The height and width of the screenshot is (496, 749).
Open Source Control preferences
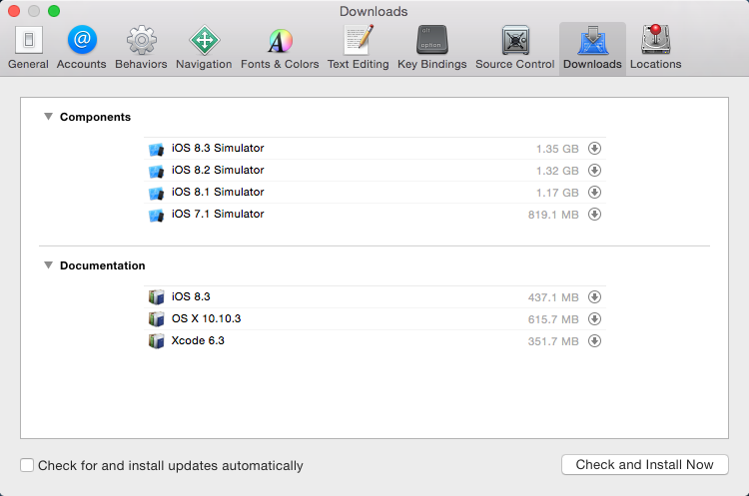(515, 48)
